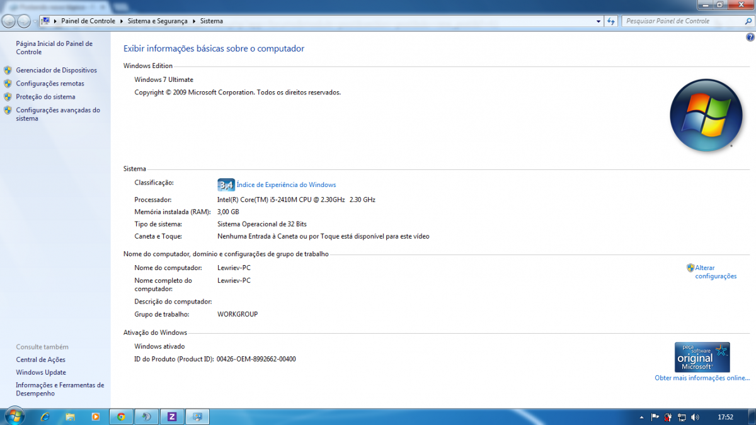Viewport: 756px width, 425px height.
Task: Click the WORKGROUP value
Action: 238,314
